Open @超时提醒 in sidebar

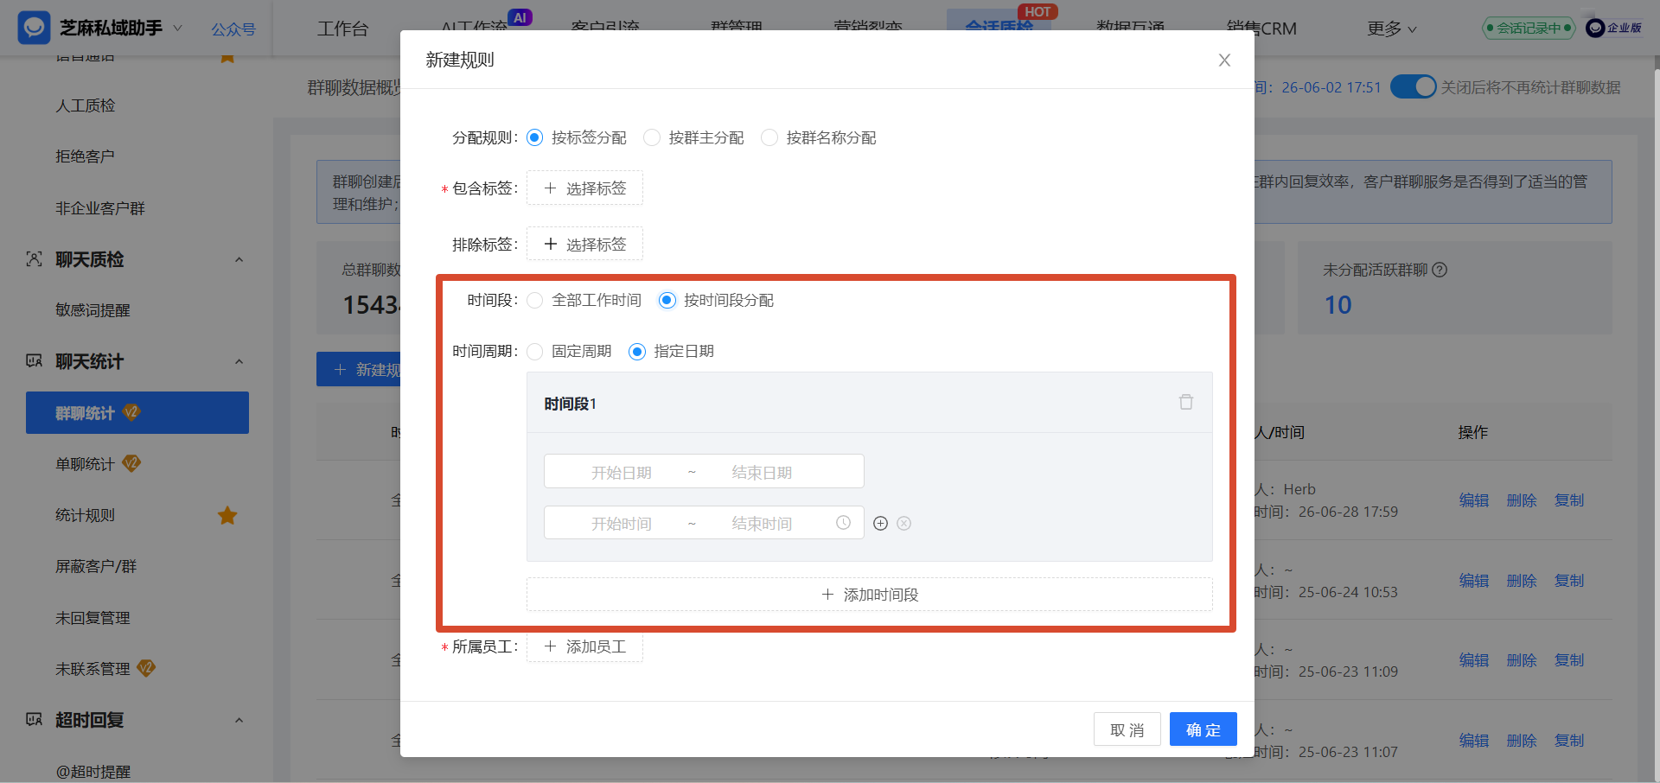pyautogui.click(x=93, y=772)
